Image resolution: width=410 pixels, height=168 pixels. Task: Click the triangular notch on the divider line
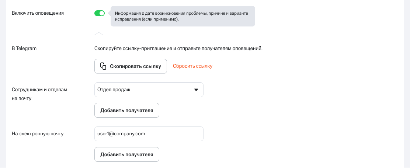pyautogui.click(x=98, y=34)
